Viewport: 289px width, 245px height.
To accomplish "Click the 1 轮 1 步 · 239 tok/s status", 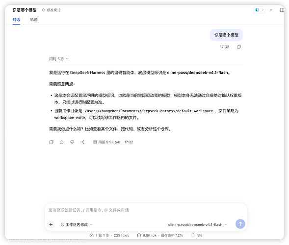I will pyautogui.click(x=109, y=235).
